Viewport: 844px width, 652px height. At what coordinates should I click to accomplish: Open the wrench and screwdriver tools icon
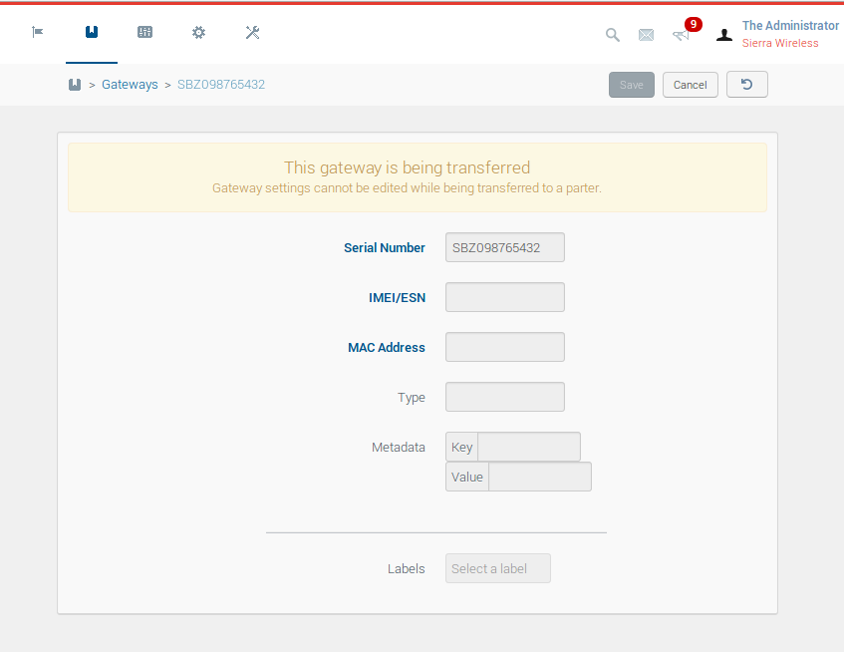click(252, 32)
